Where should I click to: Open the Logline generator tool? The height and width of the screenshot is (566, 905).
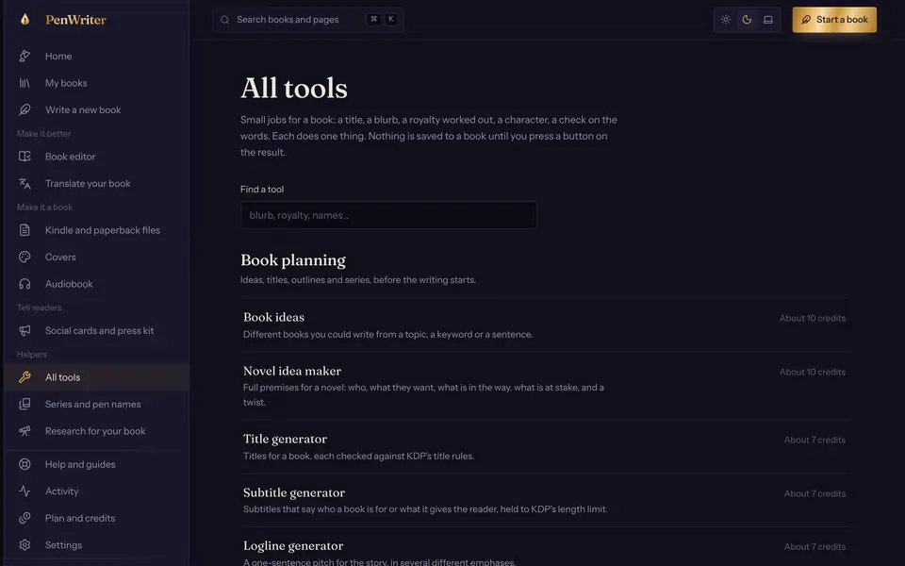[x=544, y=547]
